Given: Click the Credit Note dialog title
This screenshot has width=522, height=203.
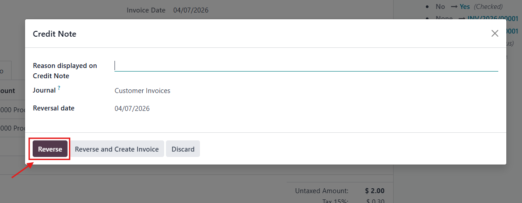Looking at the screenshot, I should [x=55, y=34].
